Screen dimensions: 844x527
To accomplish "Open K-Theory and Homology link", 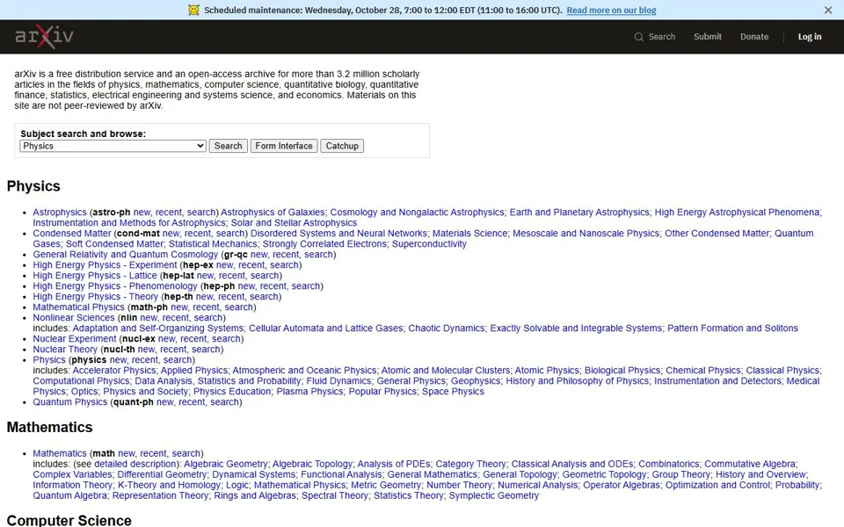I will pos(169,485).
